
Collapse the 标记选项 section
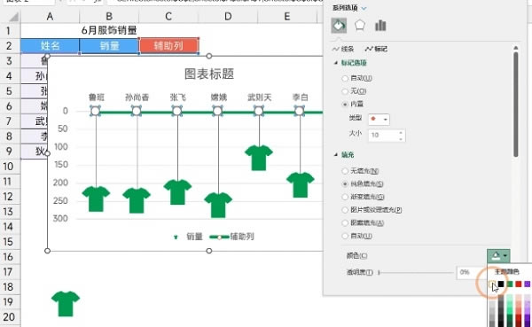(336, 63)
